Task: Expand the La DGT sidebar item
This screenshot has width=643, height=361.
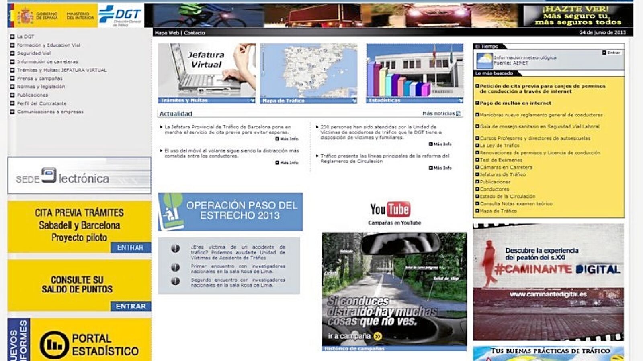Action: click(x=12, y=37)
